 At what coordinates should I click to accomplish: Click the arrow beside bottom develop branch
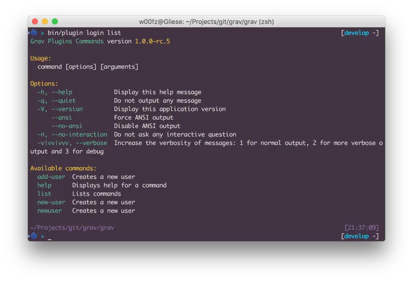[374, 237]
